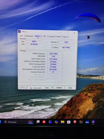
Task: Click the CPU-Z icon on the taskbar
Action: point(93,122)
